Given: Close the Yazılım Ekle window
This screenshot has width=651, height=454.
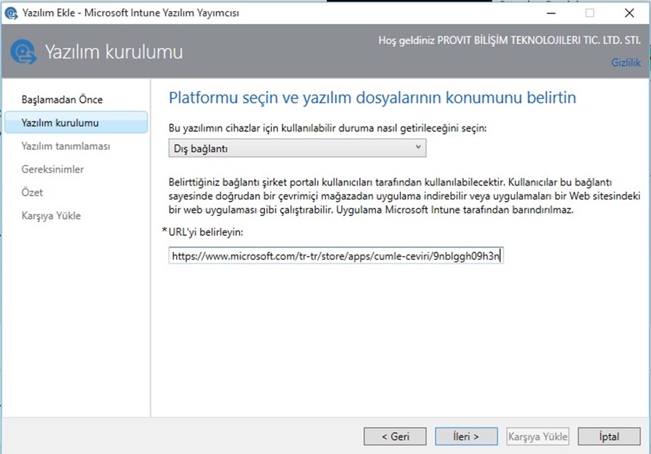Looking at the screenshot, I should point(629,13).
